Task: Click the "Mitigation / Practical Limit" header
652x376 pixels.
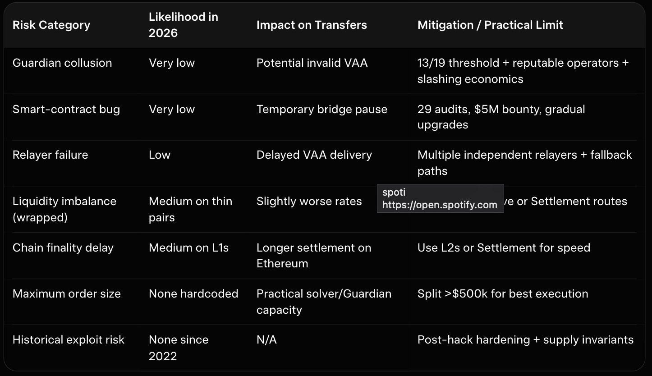Action: [490, 25]
